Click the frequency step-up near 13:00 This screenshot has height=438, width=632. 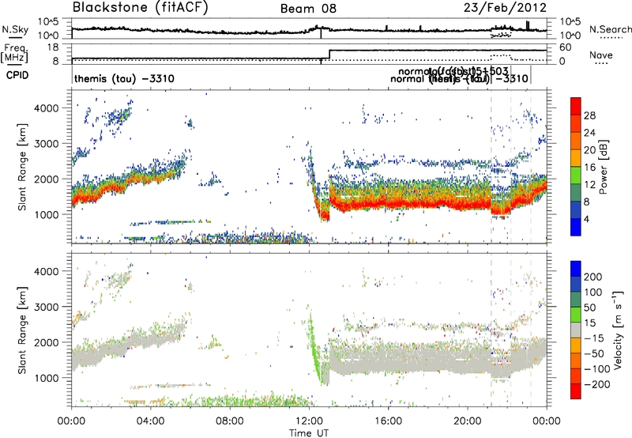pyautogui.click(x=329, y=55)
